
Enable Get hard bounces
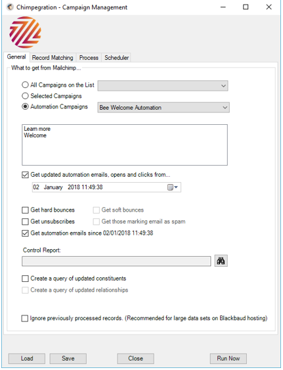pos(25,210)
